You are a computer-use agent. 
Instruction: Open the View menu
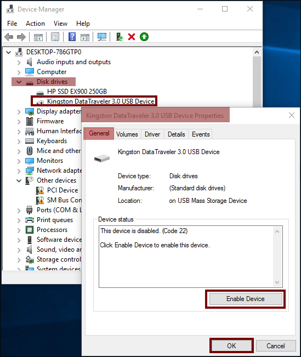(x=60, y=24)
